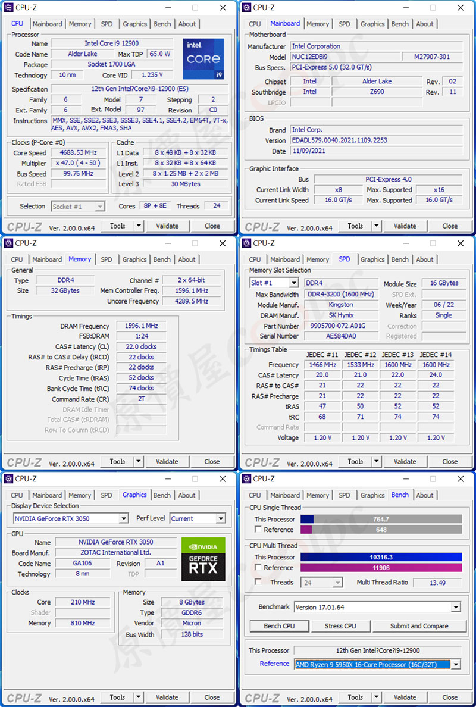Click the Multi Thread Ratio value 13.49

(x=437, y=583)
